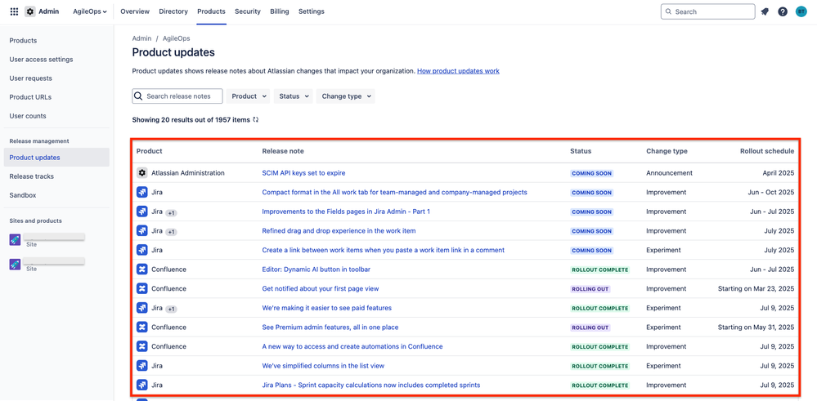Open Get notified about your first page view

tap(321, 288)
